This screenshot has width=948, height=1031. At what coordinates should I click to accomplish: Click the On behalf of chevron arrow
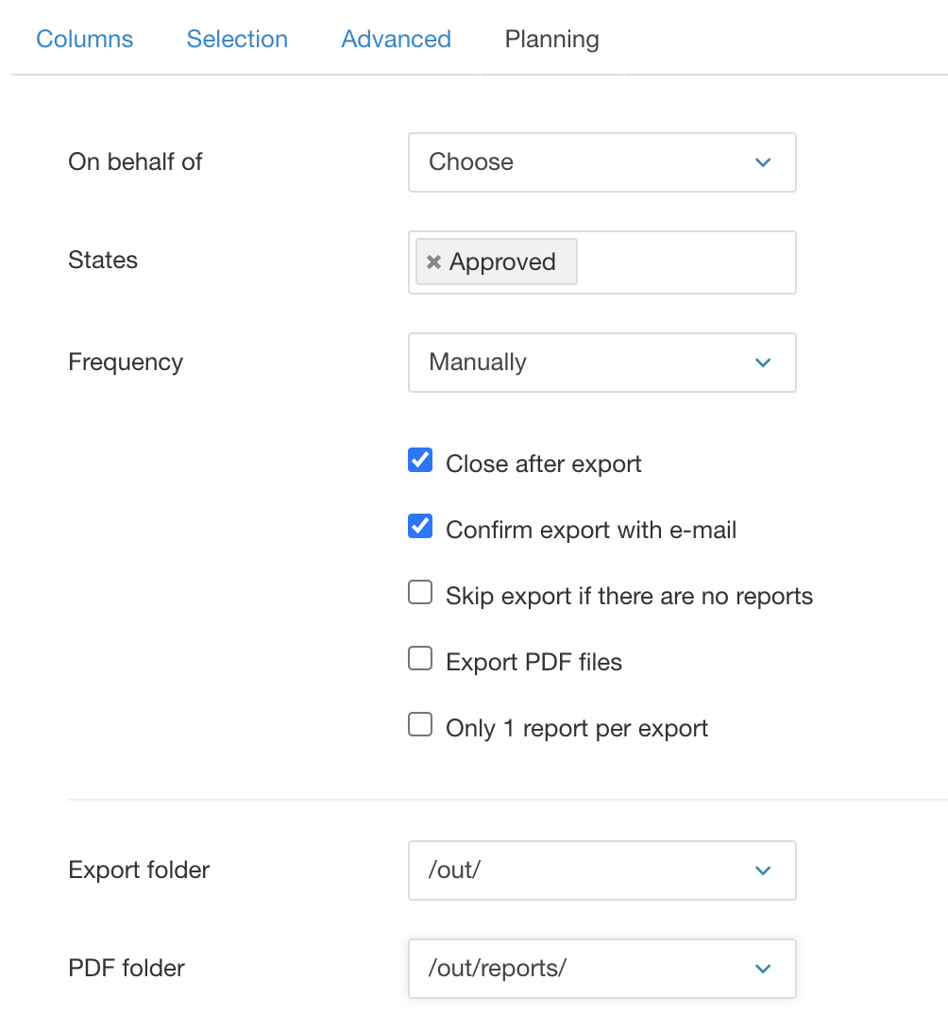click(x=763, y=162)
